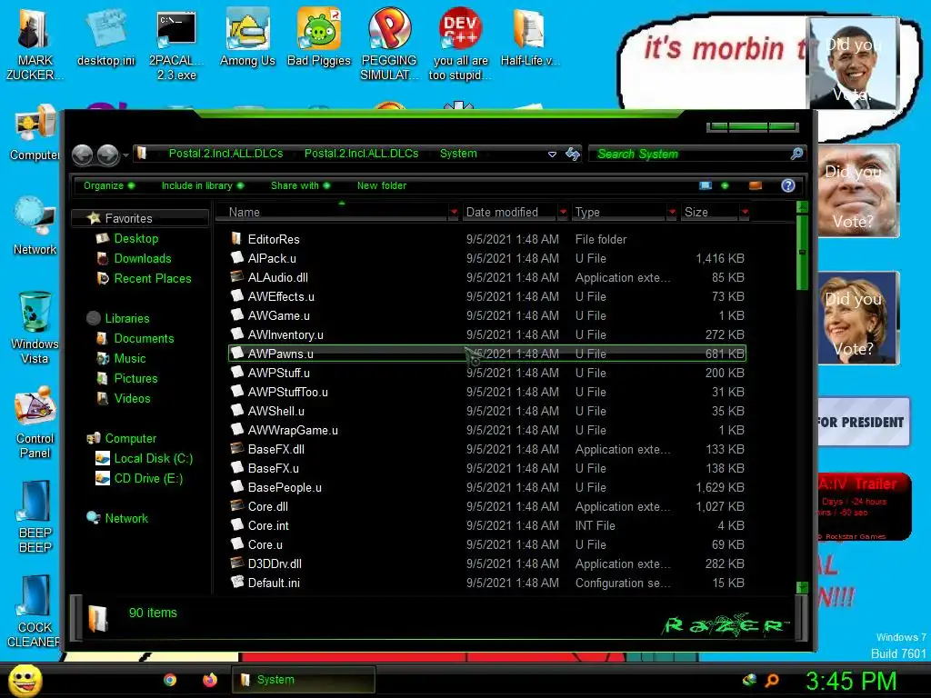Screen dimensions: 931x698
Task: Sort by the Type column header
Action: pyautogui.click(x=619, y=212)
